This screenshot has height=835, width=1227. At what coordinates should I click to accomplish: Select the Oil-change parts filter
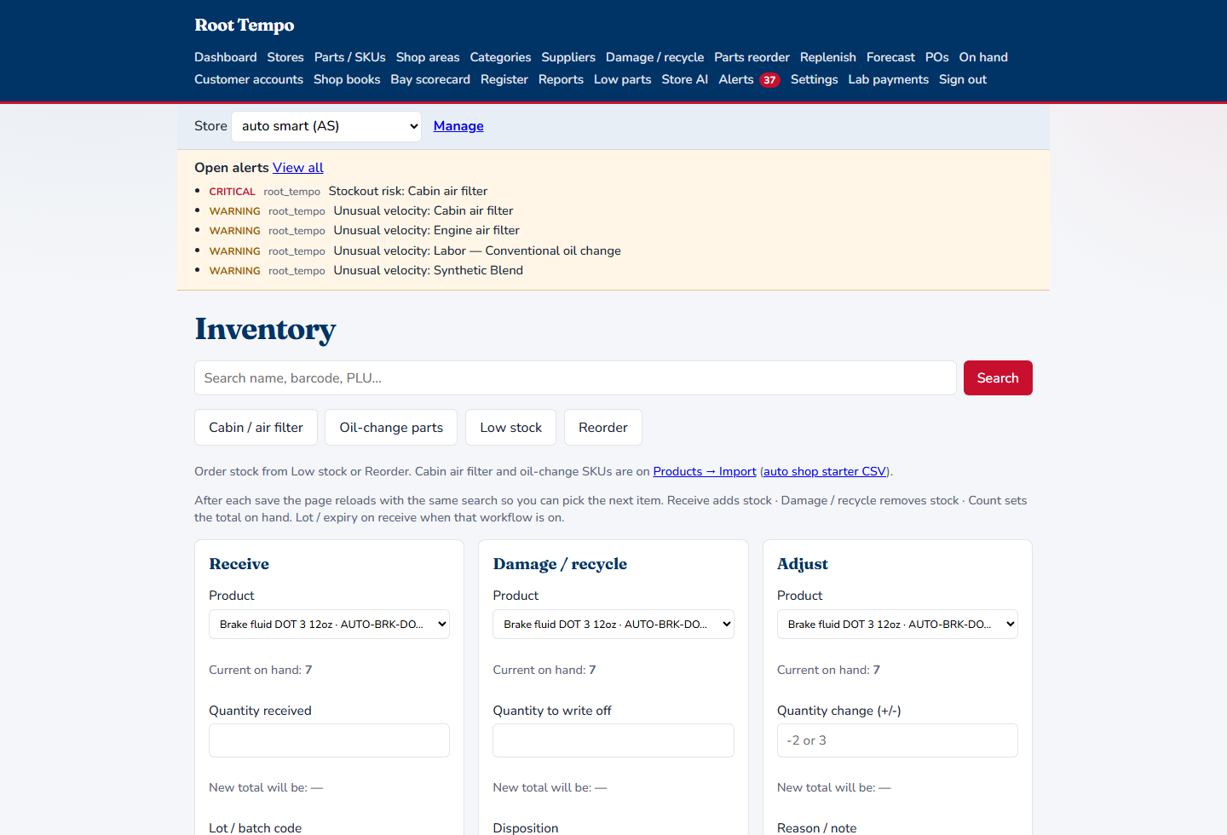coord(391,428)
